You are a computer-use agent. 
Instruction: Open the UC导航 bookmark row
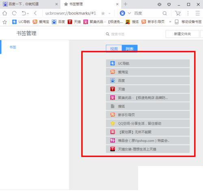(148, 63)
